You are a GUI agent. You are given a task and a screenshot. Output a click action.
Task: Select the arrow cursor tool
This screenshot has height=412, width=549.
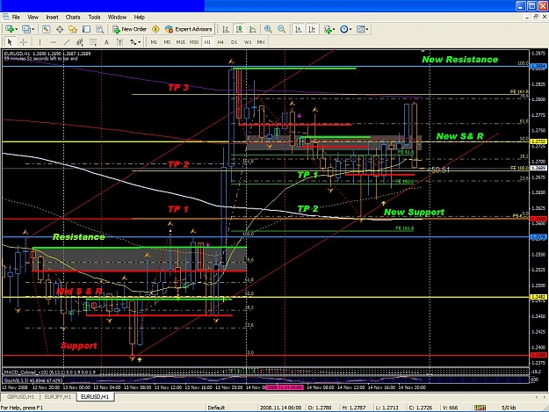[x=10, y=42]
